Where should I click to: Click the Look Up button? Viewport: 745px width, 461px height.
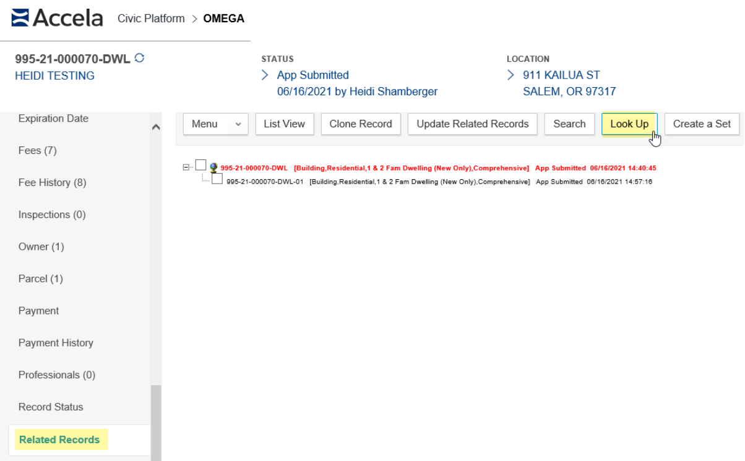tap(629, 124)
